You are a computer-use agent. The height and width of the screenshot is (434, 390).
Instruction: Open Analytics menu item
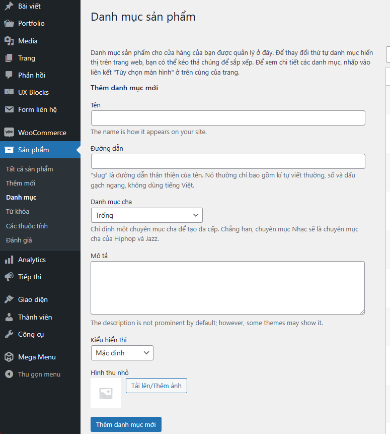click(x=32, y=260)
